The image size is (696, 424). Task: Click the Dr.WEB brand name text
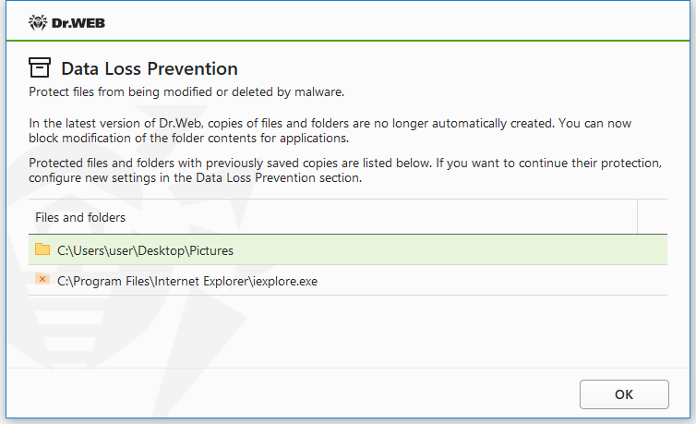coord(78,23)
